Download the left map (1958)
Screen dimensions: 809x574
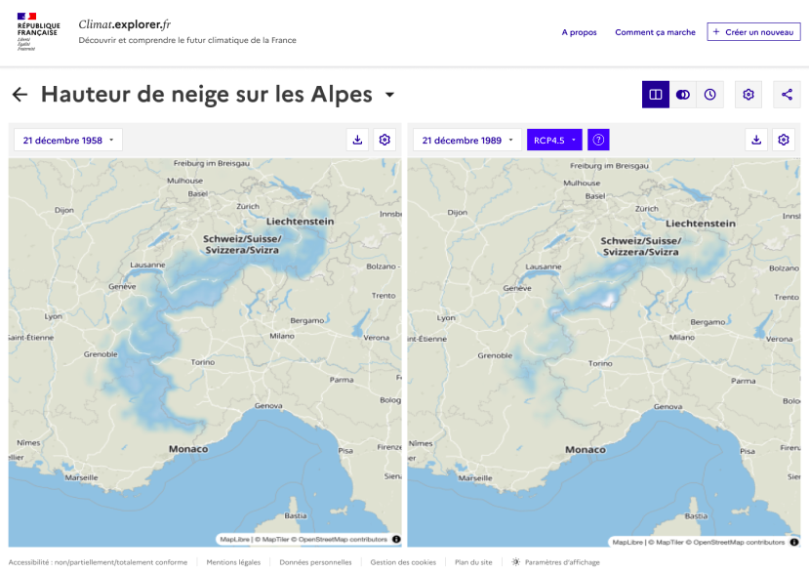click(357, 140)
